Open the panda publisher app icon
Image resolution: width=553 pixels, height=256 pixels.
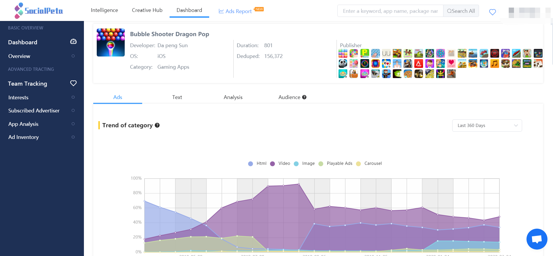click(x=343, y=63)
